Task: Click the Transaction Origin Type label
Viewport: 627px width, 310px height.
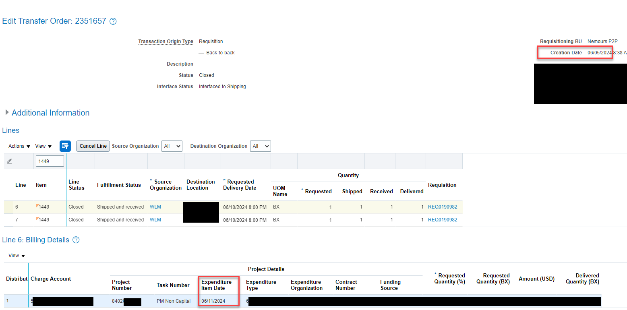Action: tap(166, 41)
